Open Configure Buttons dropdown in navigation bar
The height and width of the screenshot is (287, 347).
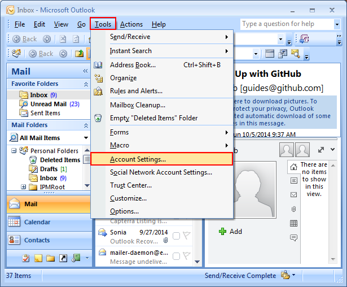pyautogui.click(x=87, y=258)
